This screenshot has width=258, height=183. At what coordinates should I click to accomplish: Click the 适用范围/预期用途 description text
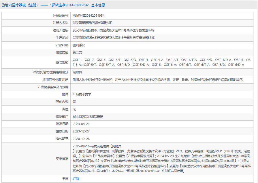coord(159,80)
